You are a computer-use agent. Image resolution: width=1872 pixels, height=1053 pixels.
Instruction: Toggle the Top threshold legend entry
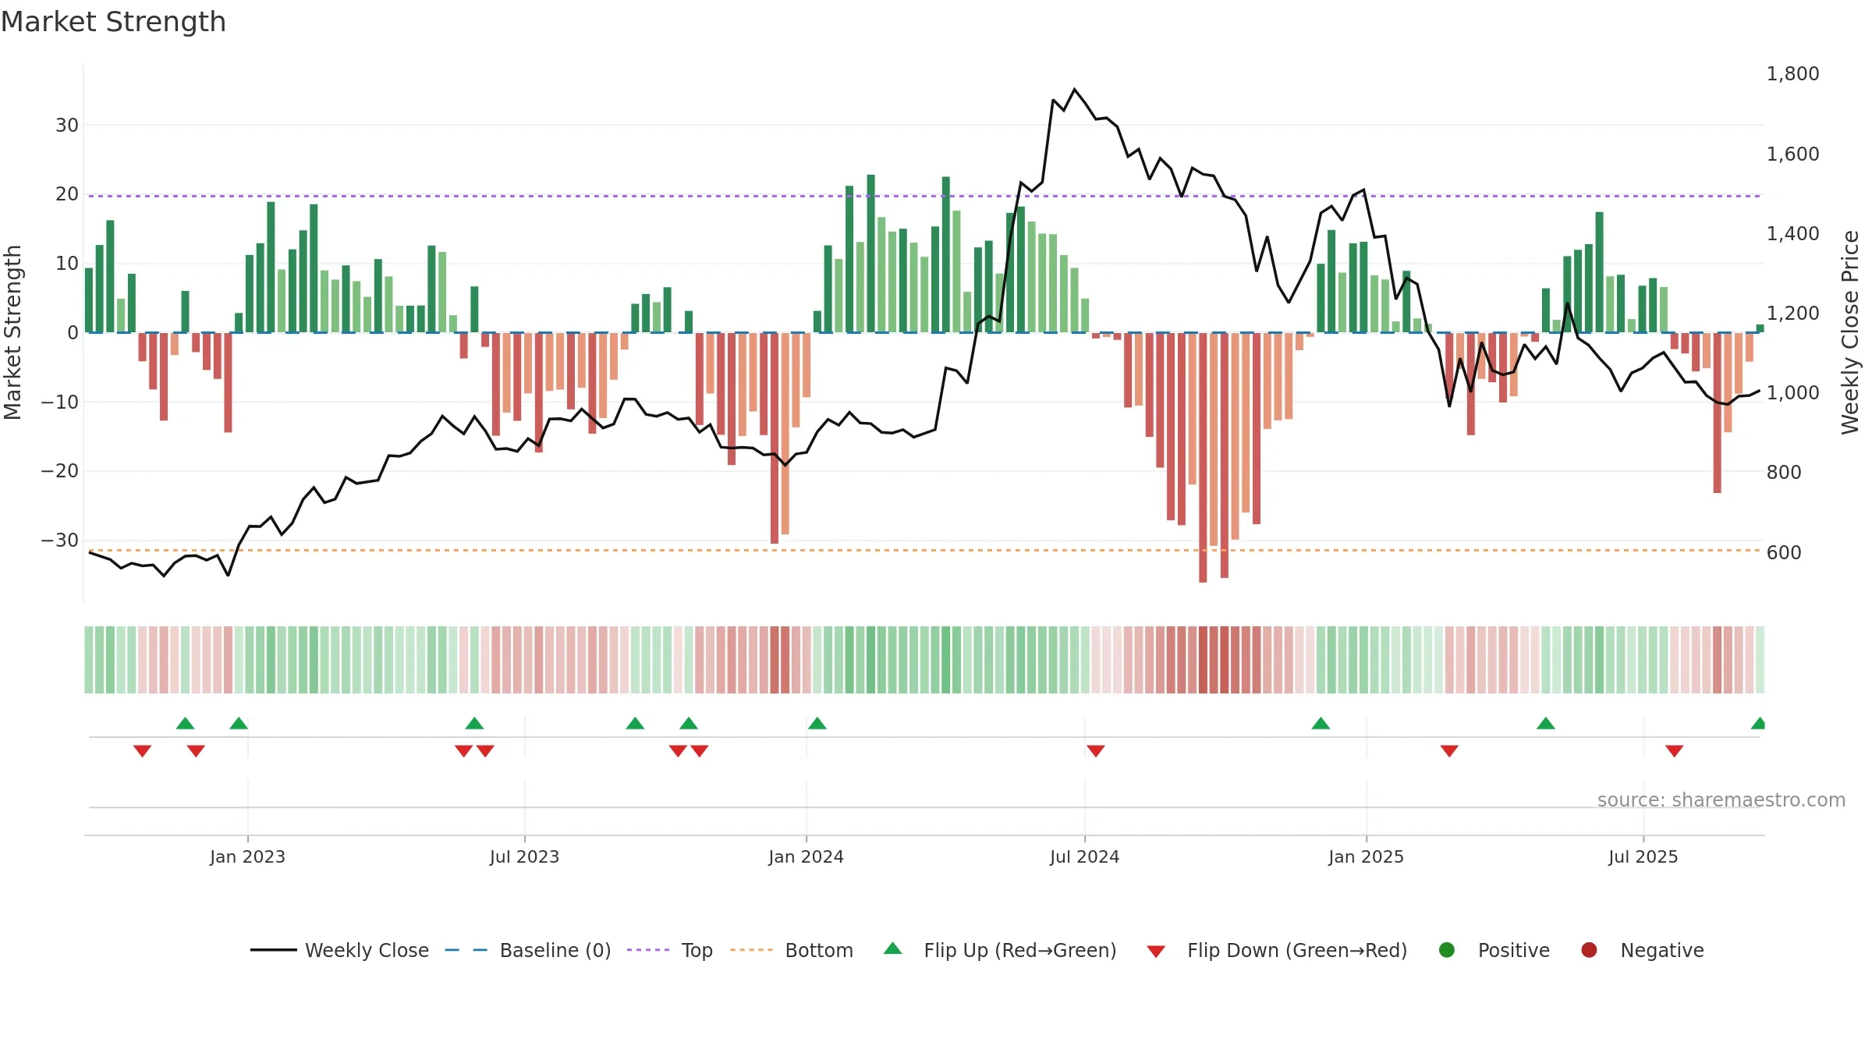pos(670,950)
